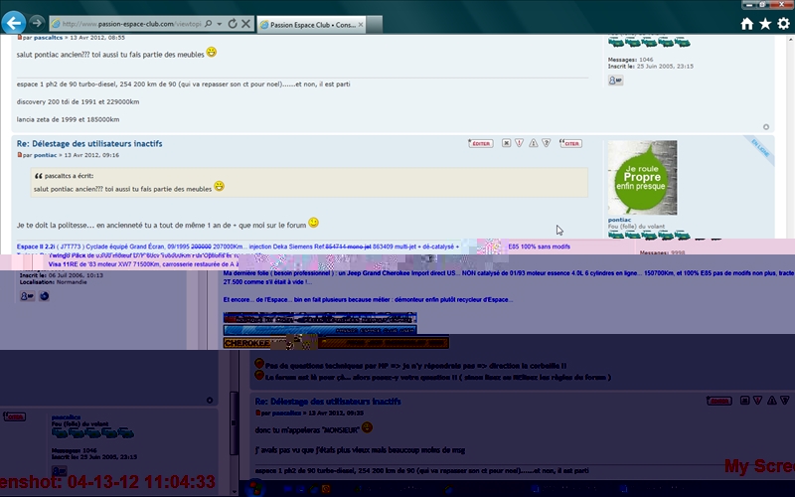
Task: Open browser Tools gear icon
Action: pos(784,23)
